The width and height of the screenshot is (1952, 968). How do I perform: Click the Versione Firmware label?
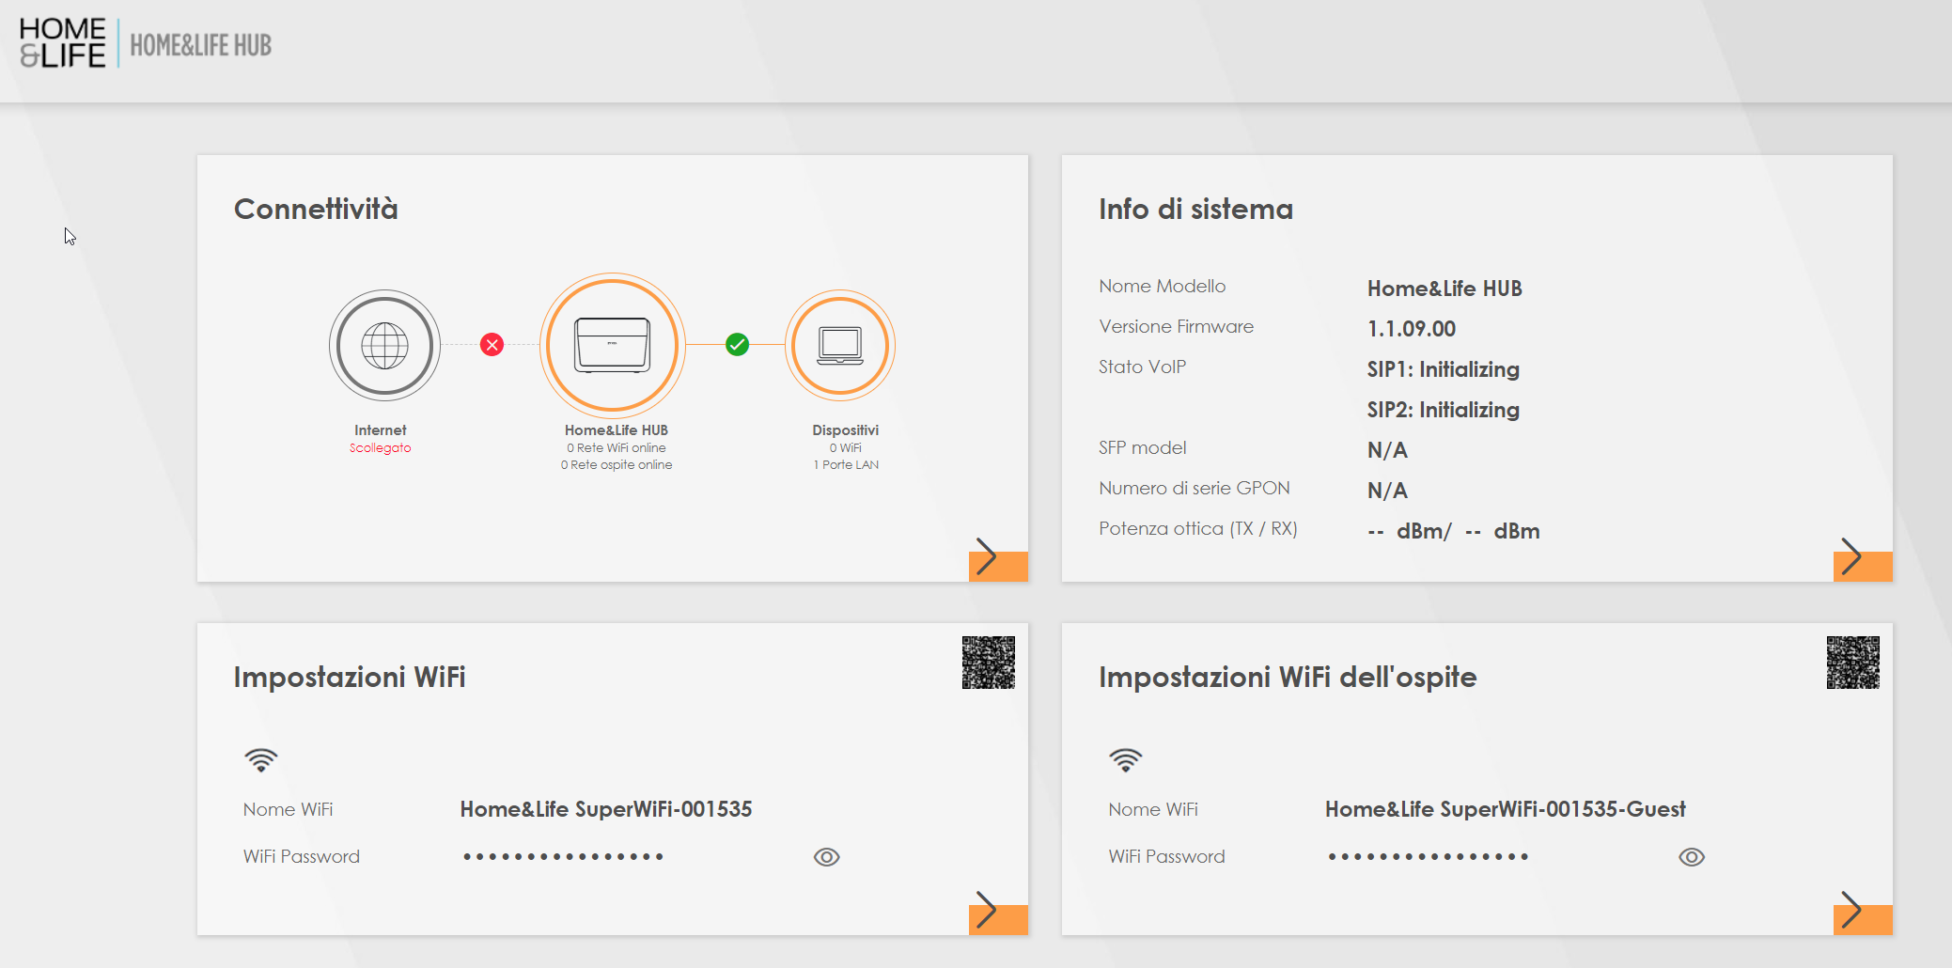click(1177, 326)
